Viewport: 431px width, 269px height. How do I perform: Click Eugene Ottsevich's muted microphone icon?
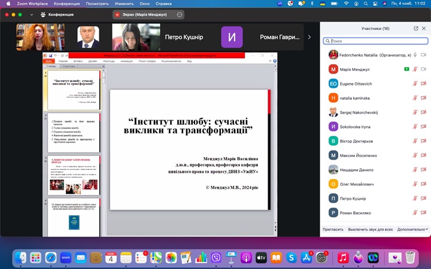tap(415, 84)
